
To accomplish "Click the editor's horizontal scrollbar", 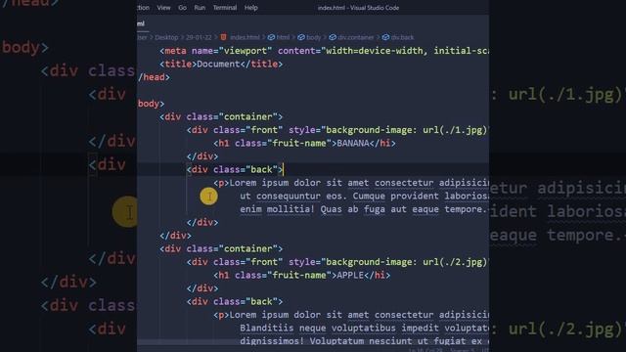I will 313,343.
